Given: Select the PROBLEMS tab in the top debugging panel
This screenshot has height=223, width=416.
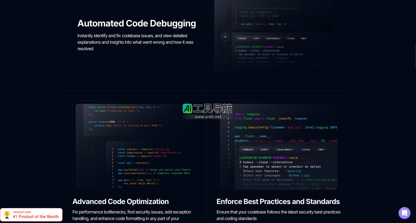Looking at the screenshot, I should 242,38.
